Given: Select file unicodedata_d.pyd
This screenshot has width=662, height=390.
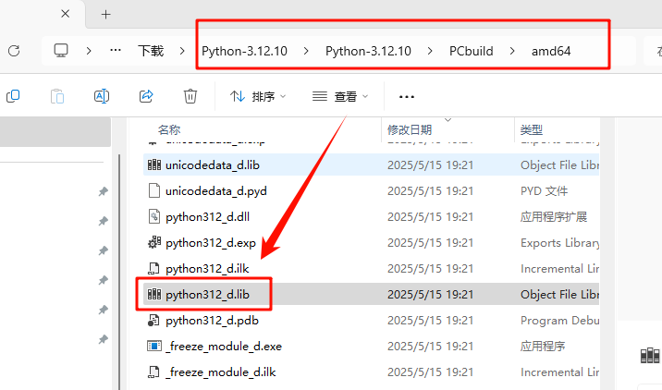Looking at the screenshot, I should coord(216,190).
